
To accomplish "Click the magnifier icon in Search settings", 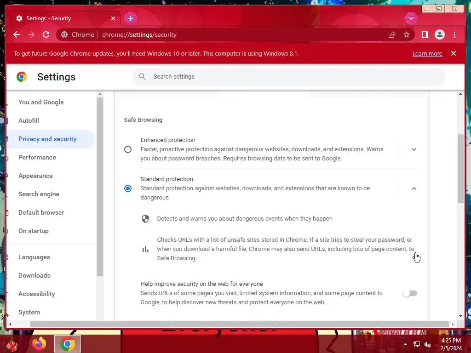I will click(x=143, y=77).
